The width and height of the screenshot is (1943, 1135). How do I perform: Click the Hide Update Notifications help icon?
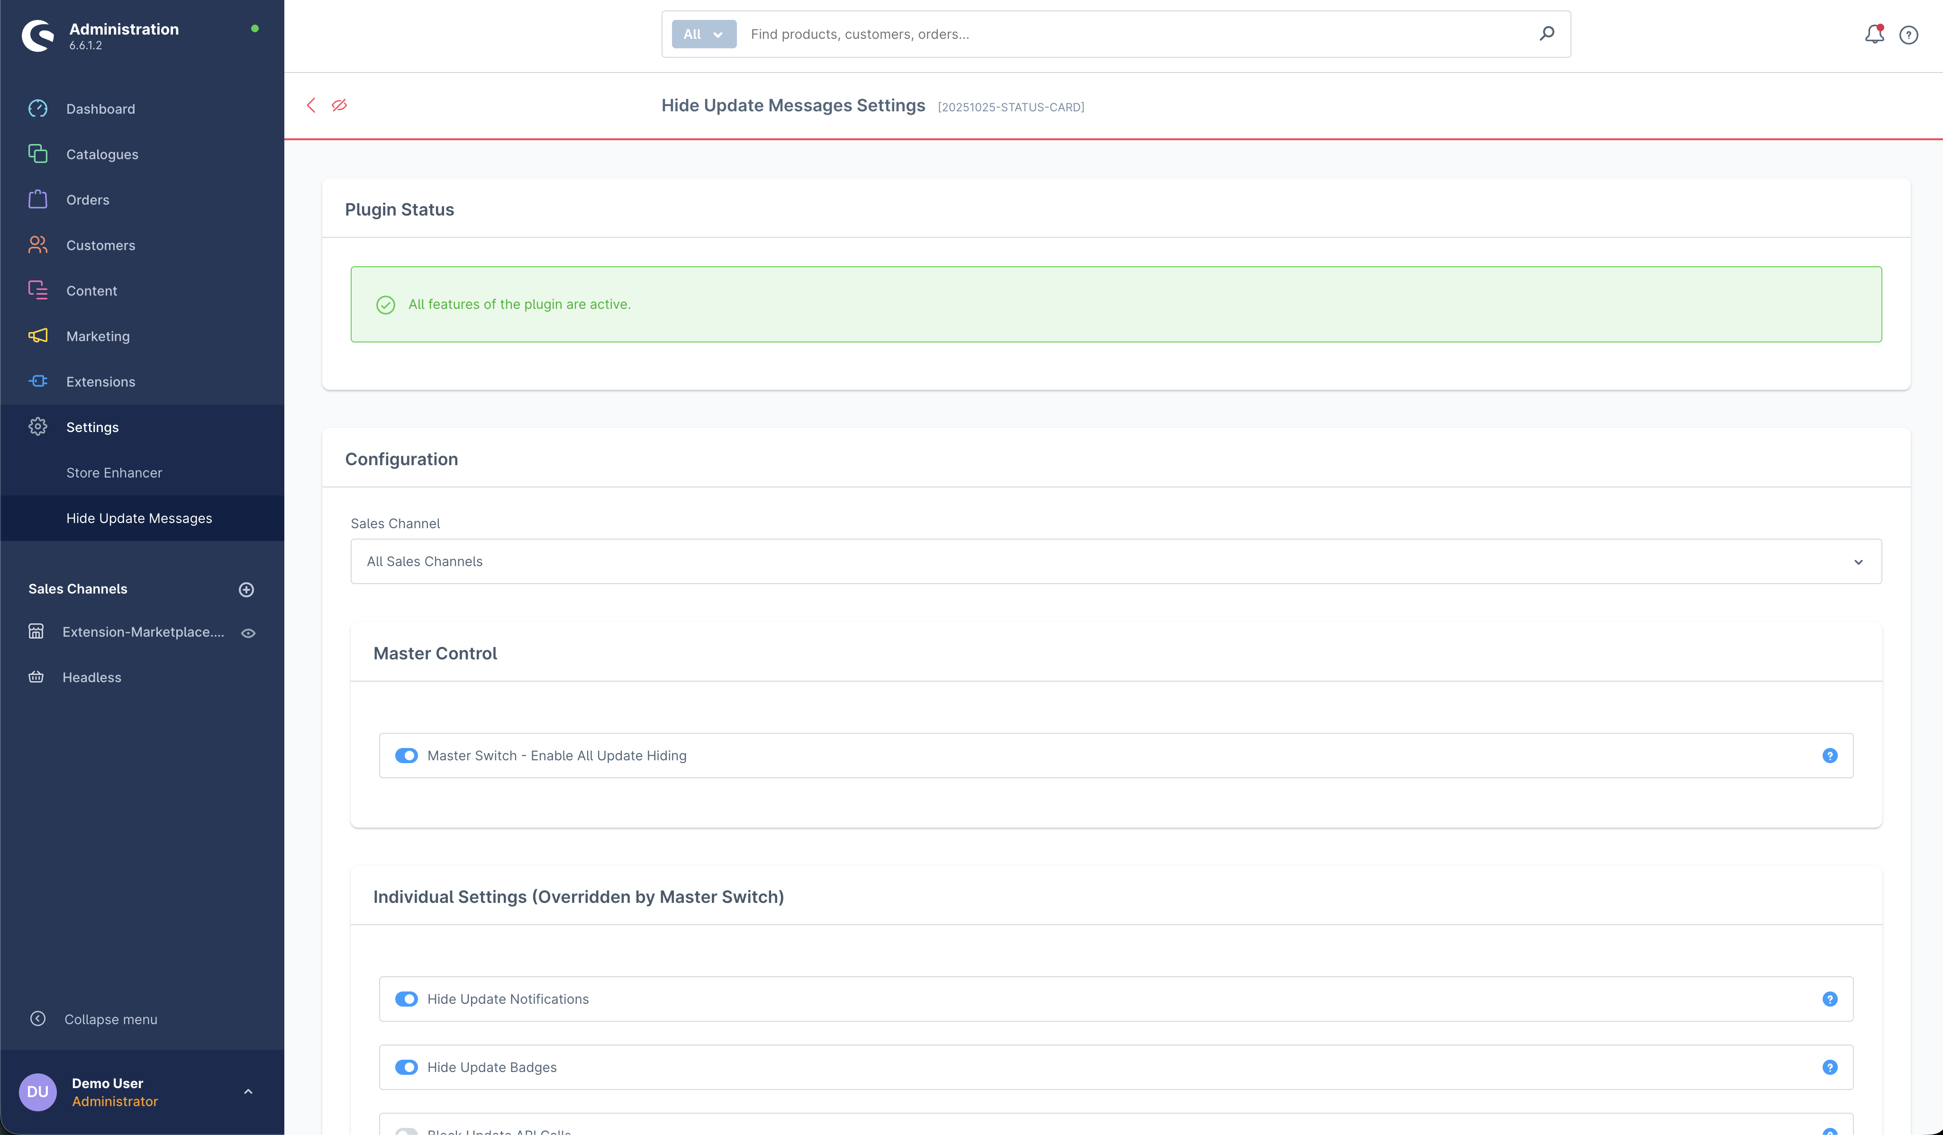click(1830, 1000)
